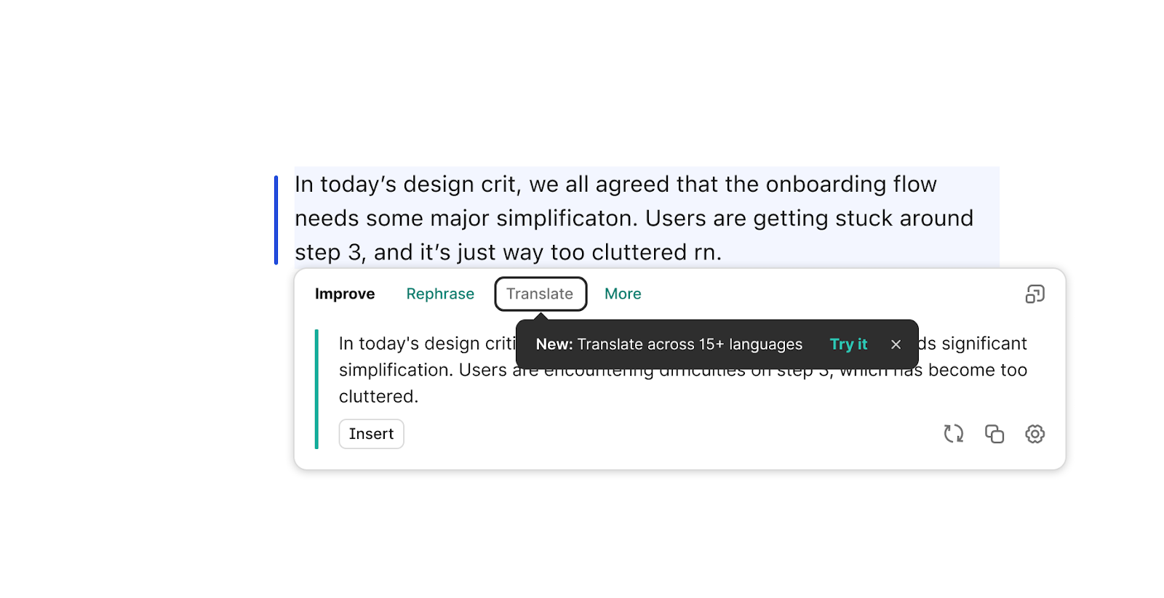Screen dimensions: 1164x598
Task: Open the Translate tab
Action: (540, 294)
